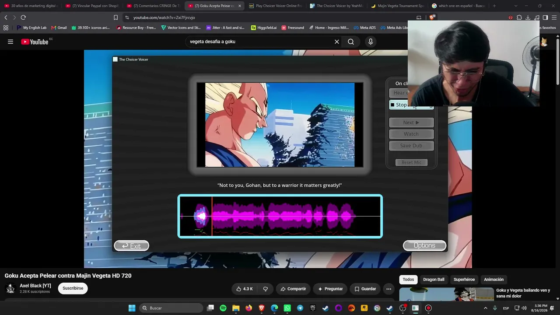Screen dimensions: 560x315
Task: Click the Windows taskbar search box
Action: pos(171,308)
